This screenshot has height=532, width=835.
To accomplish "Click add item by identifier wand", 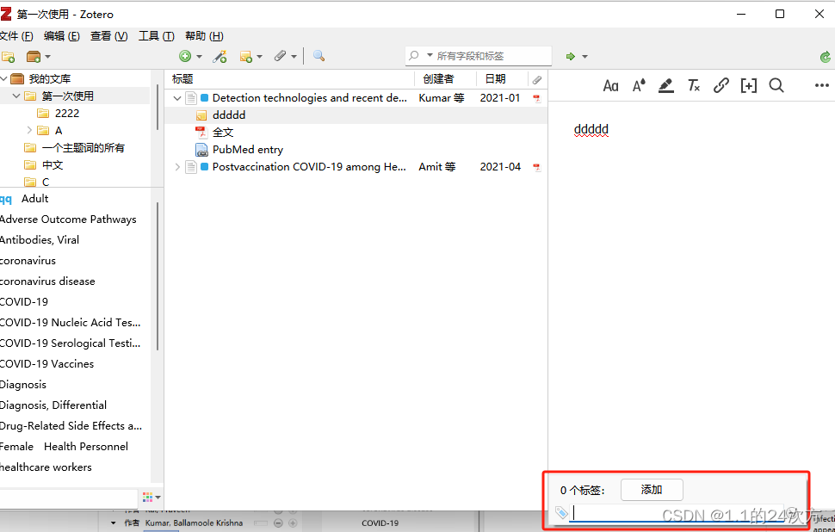I will (220, 56).
